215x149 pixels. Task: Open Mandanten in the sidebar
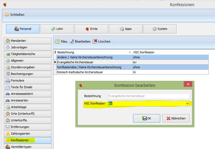coord(28,41)
